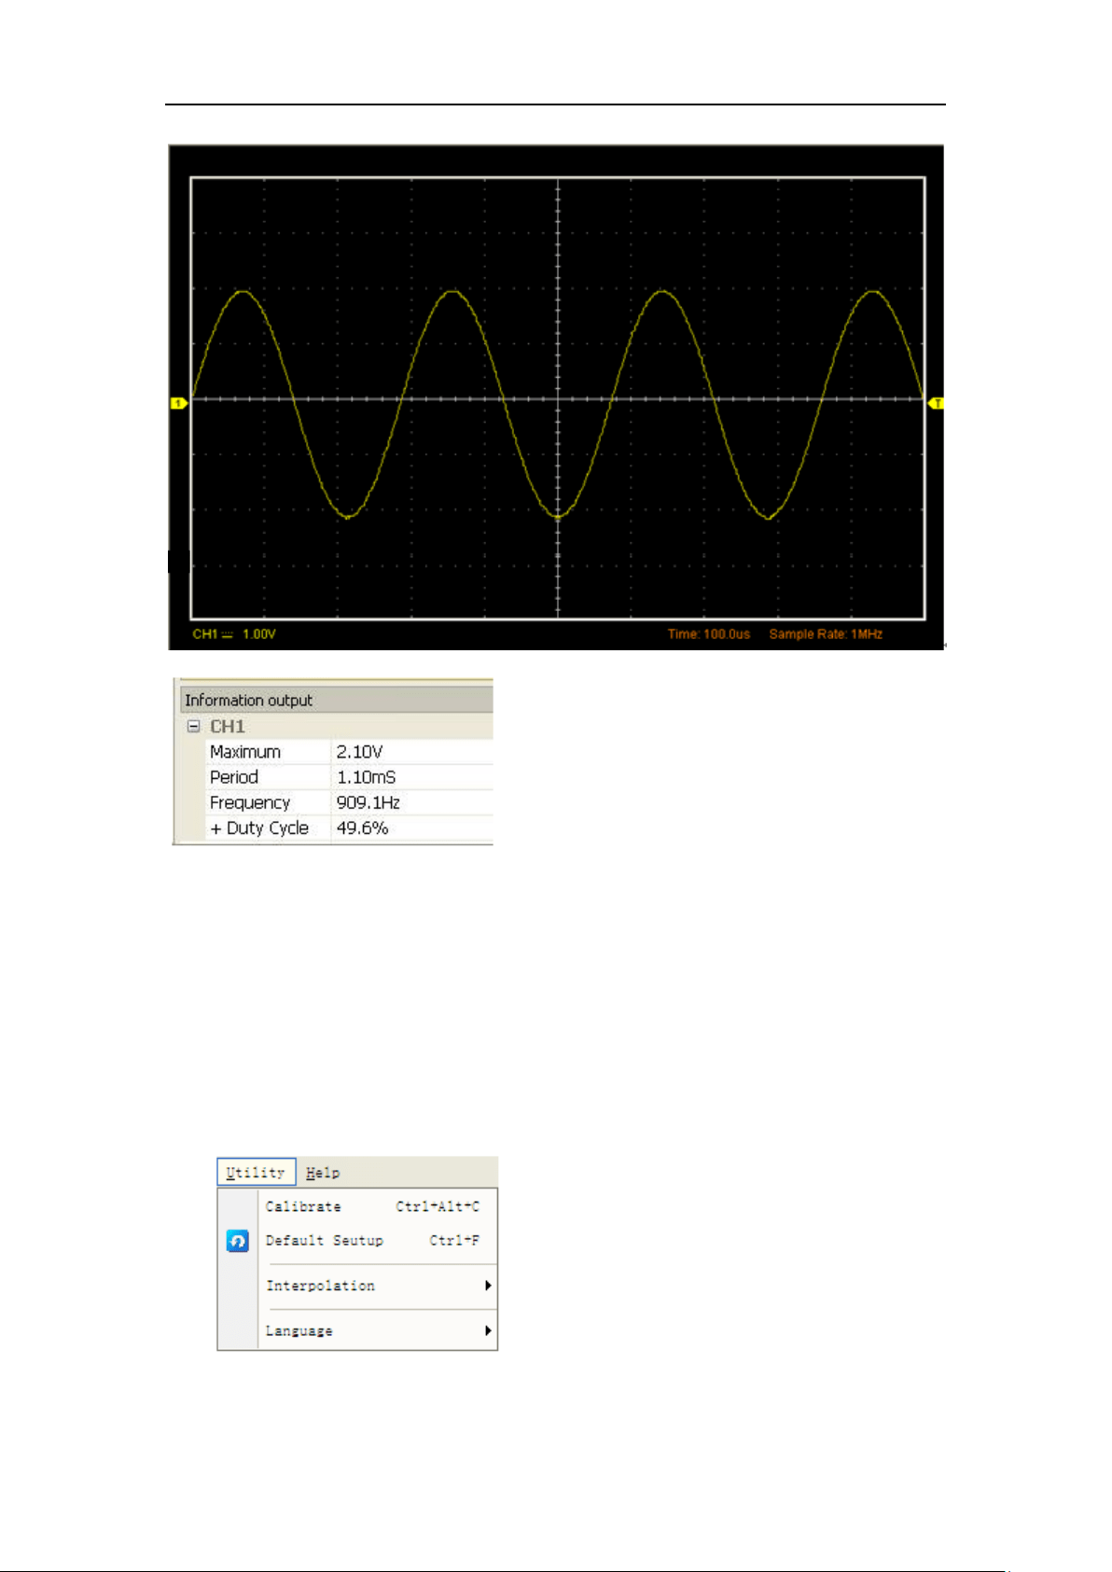The height and width of the screenshot is (1572, 1112).
Task: Choose Default Seutup menu entry
Action: click(377, 1241)
